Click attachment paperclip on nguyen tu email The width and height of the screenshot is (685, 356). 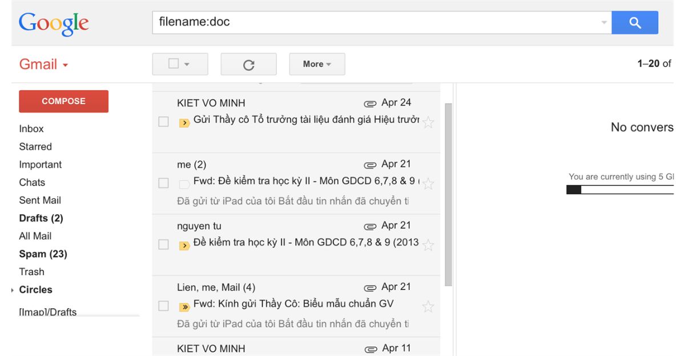370,226
